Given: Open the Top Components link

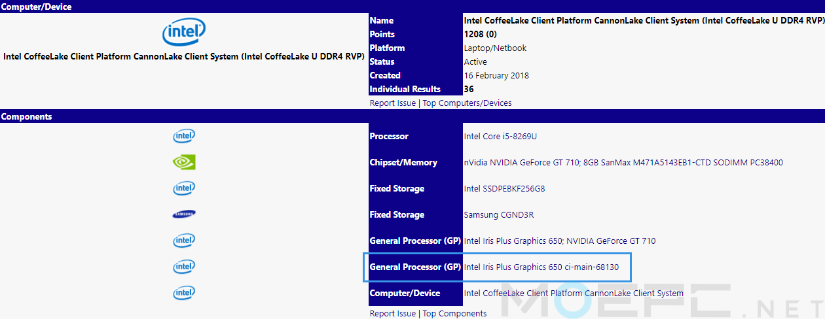Looking at the screenshot, I should (x=454, y=314).
